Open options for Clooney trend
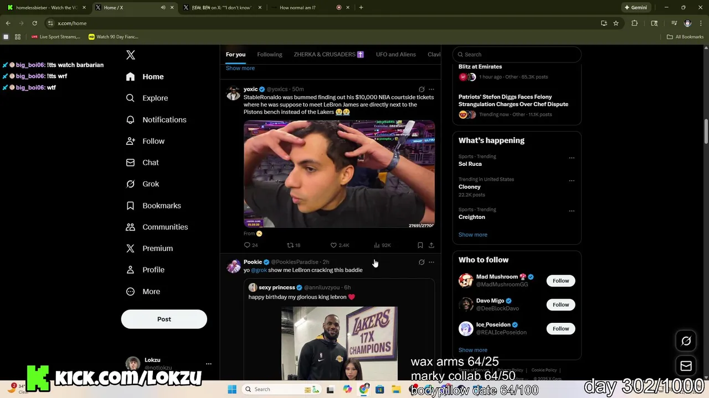The image size is (709, 398). (572, 180)
